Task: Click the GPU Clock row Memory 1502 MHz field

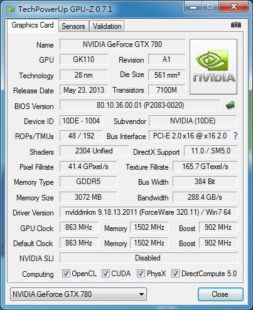Action: 149,227
